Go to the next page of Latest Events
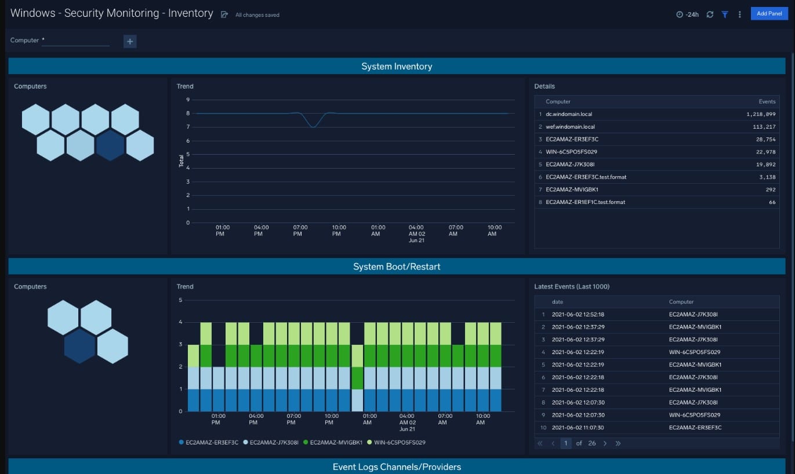Screen dimensions: 795x474 (x=605, y=443)
